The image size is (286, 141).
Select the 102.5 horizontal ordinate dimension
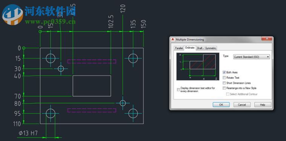pyautogui.click(x=111, y=21)
